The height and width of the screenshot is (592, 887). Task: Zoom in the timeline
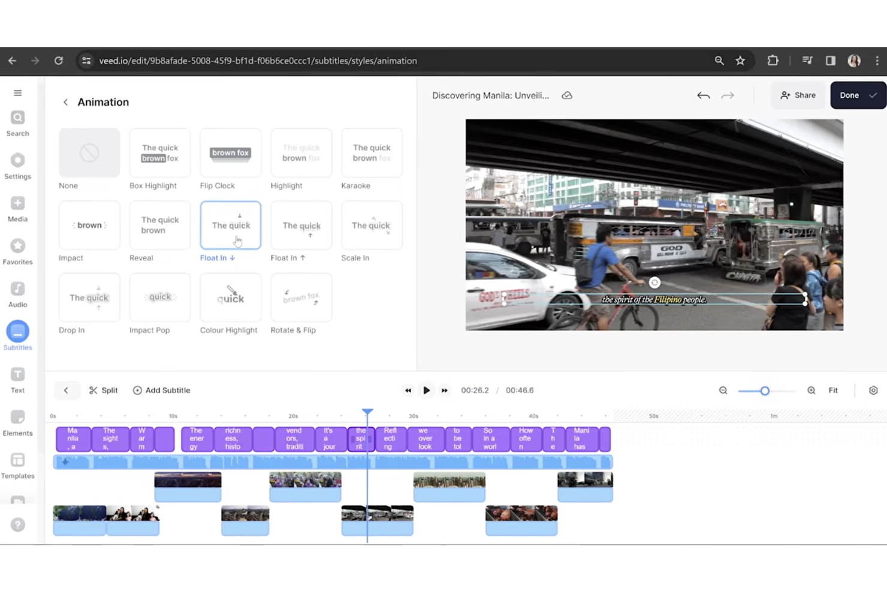click(x=811, y=390)
